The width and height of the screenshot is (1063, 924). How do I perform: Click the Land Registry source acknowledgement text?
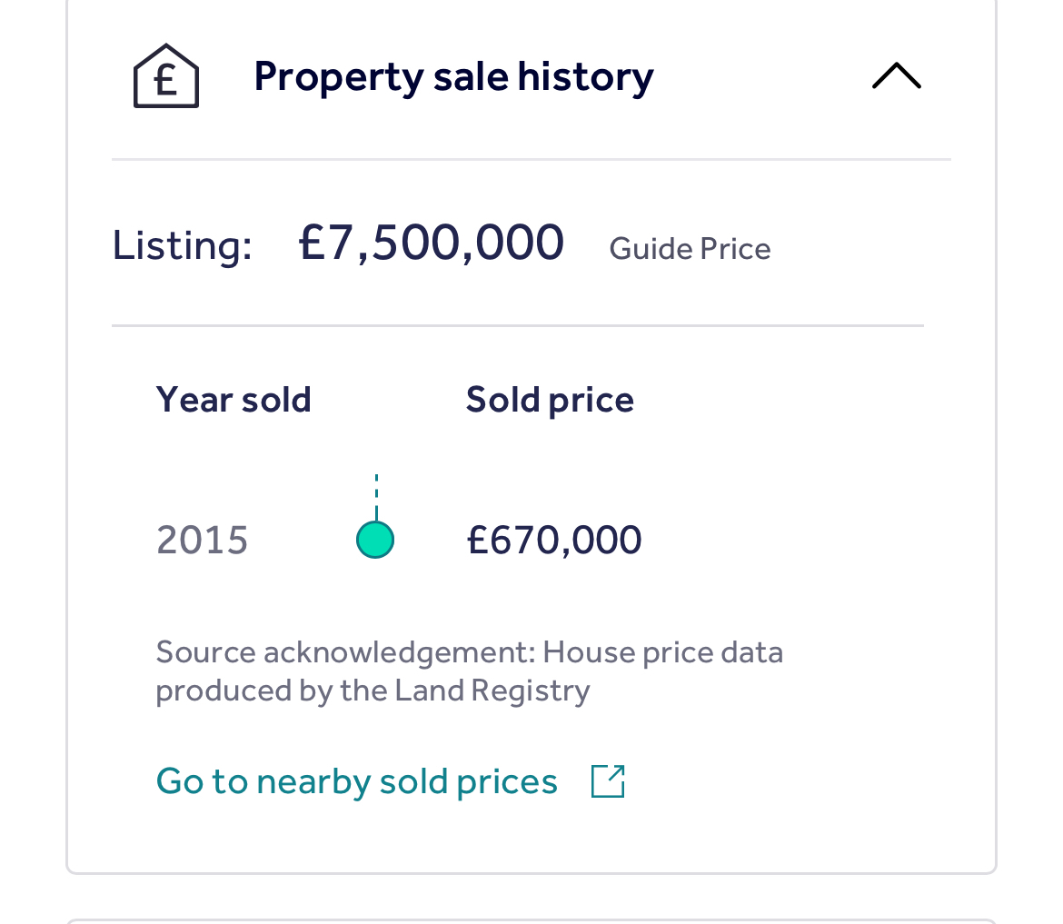[469, 671]
